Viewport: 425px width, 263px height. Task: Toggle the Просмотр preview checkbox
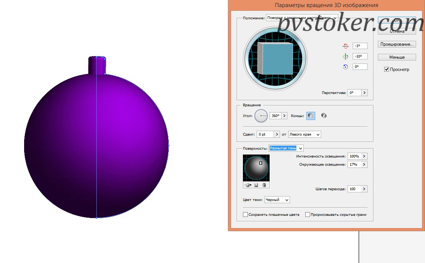(387, 69)
